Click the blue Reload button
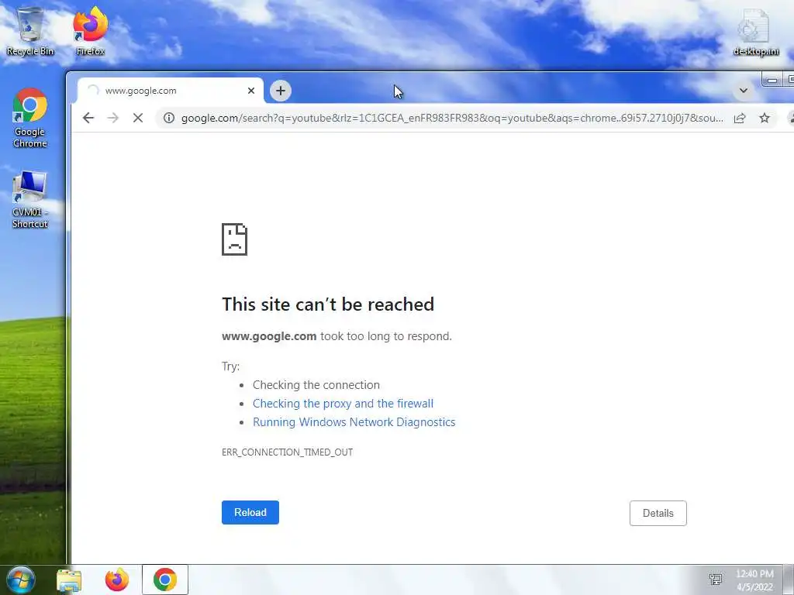This screenshot has height=595, width=794. [250, 513]
